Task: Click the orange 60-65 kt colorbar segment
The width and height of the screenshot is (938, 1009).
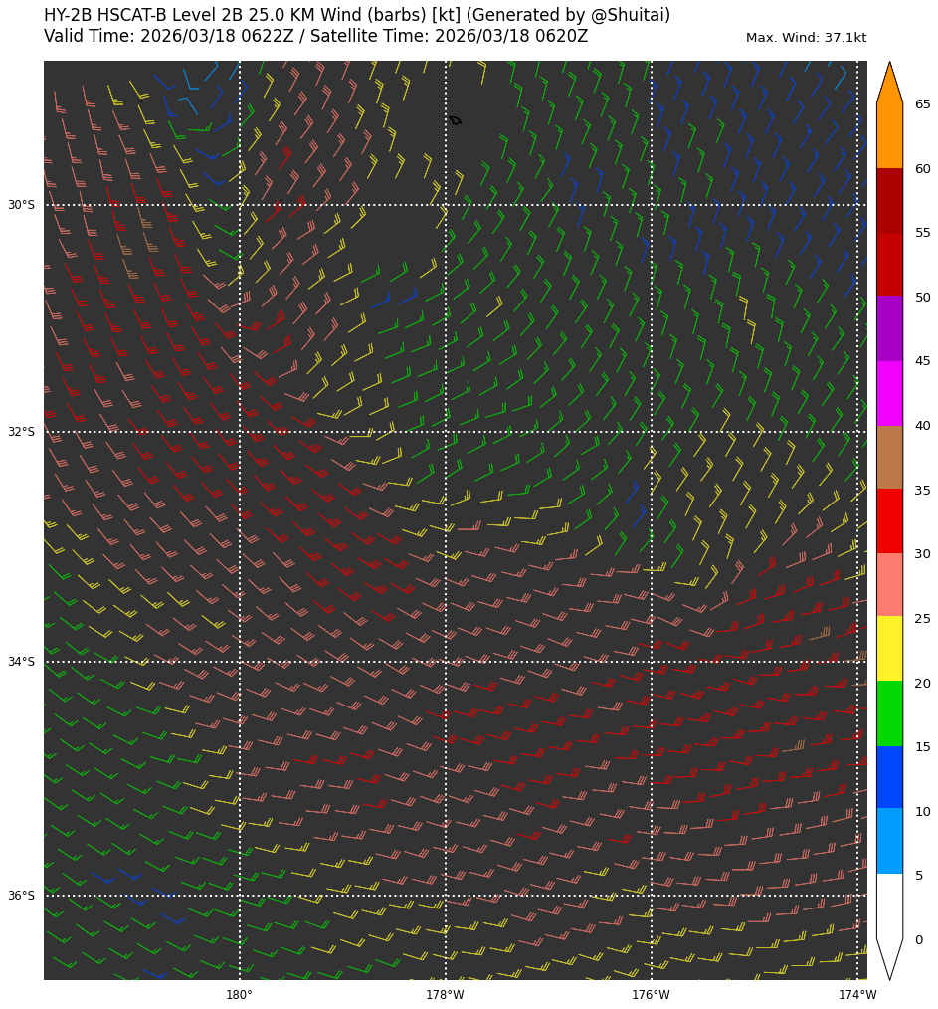Action: pos(889,136)
